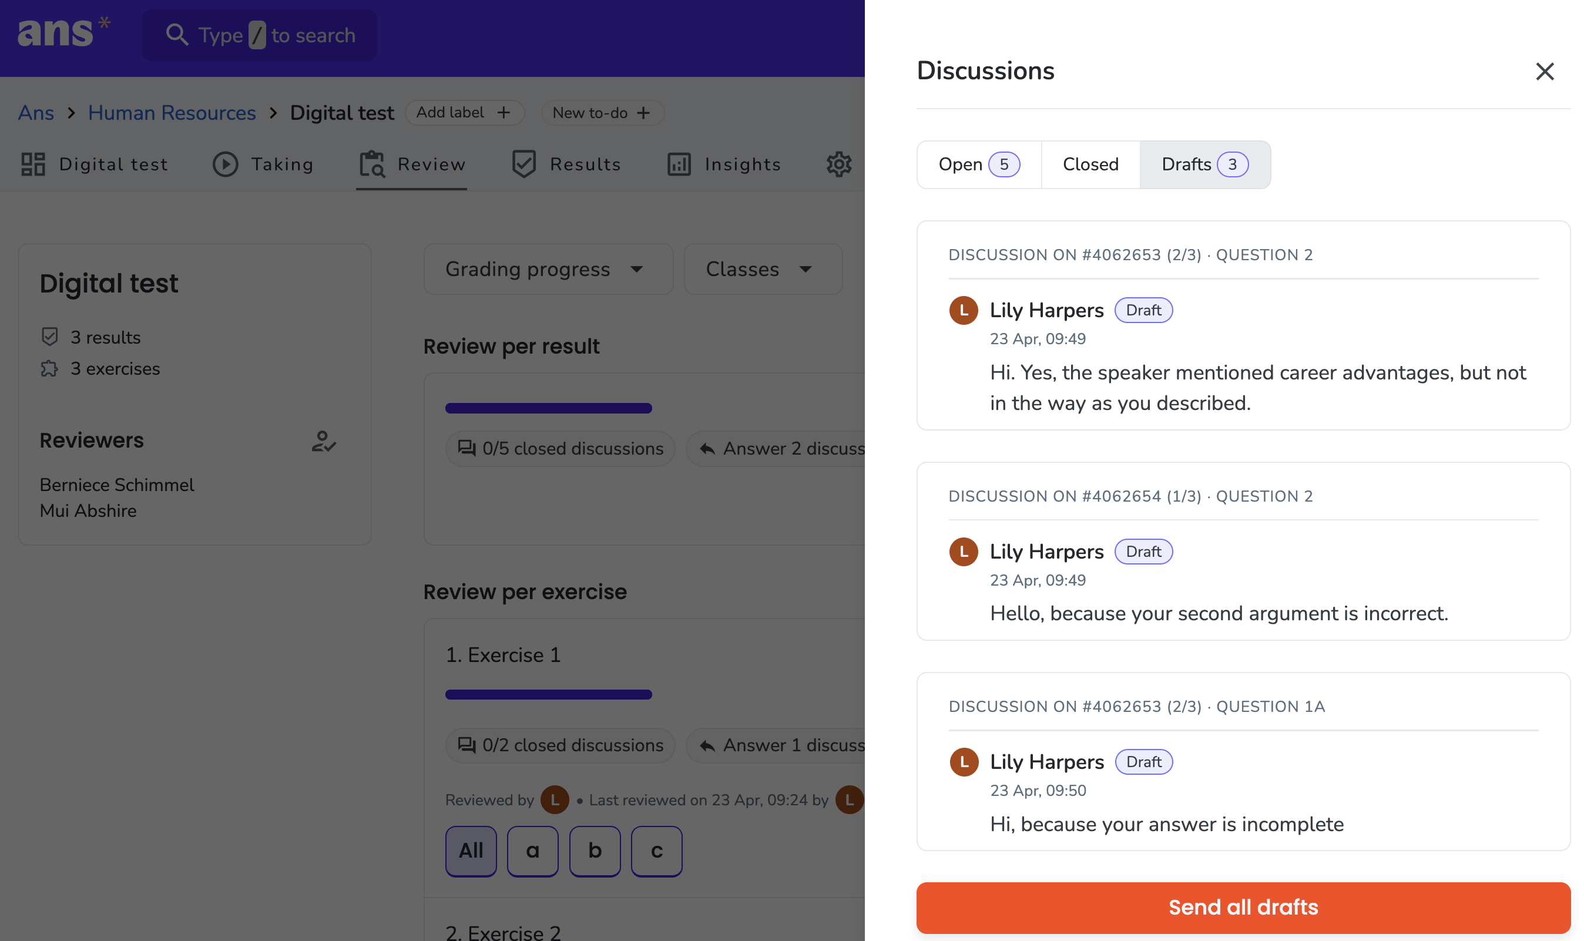1584x941 pixels.
Task: Send all drafts
Action: pos(1243,907)
